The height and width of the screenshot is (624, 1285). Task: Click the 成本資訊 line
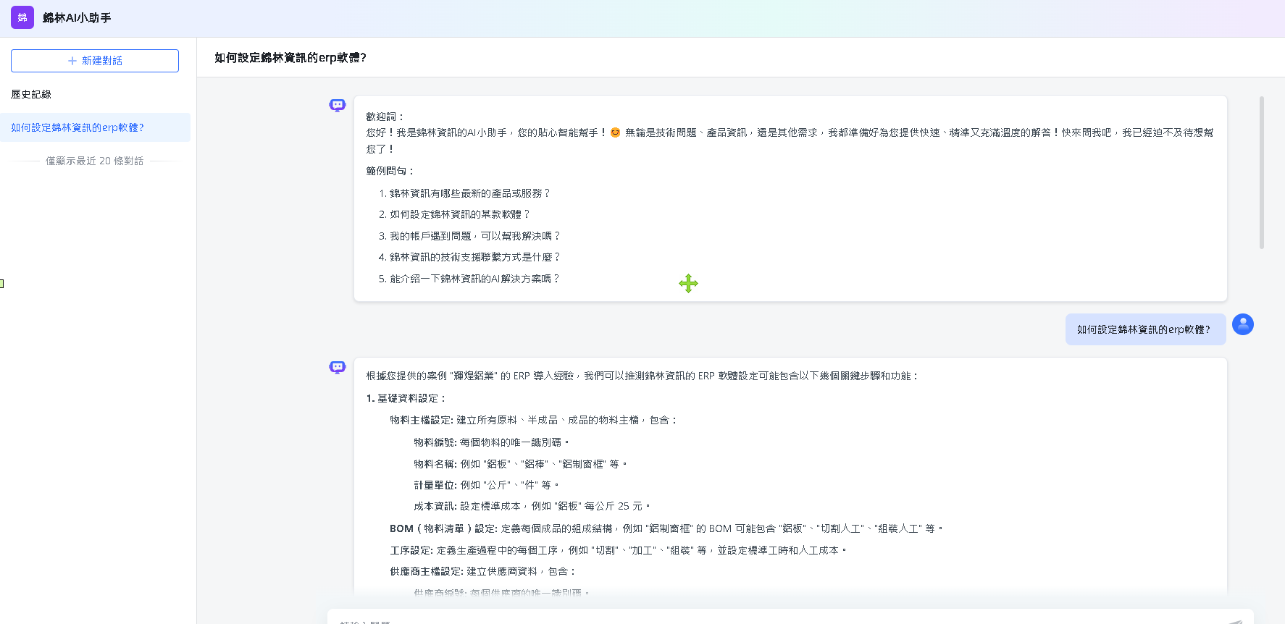(532, 506)
